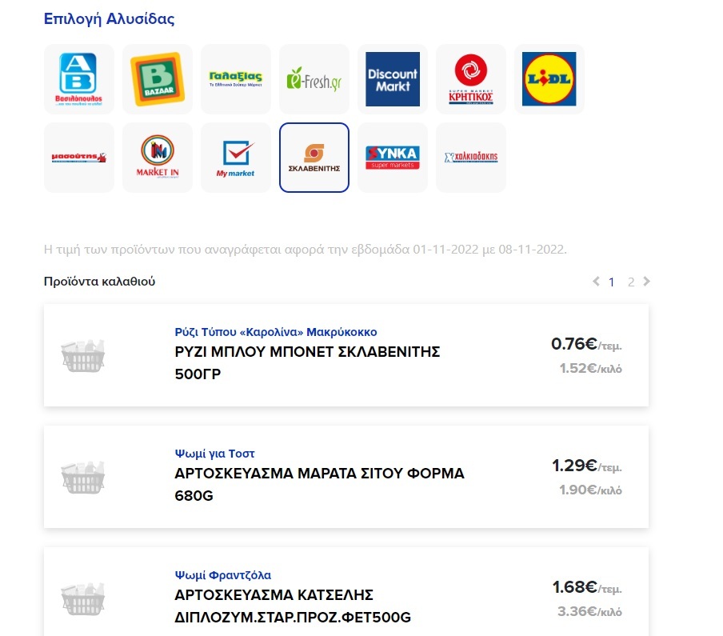Select the Χαλκιαδάκης chain logo
Image resolution: width=723 pixels, height=636 pixels.
470,157
